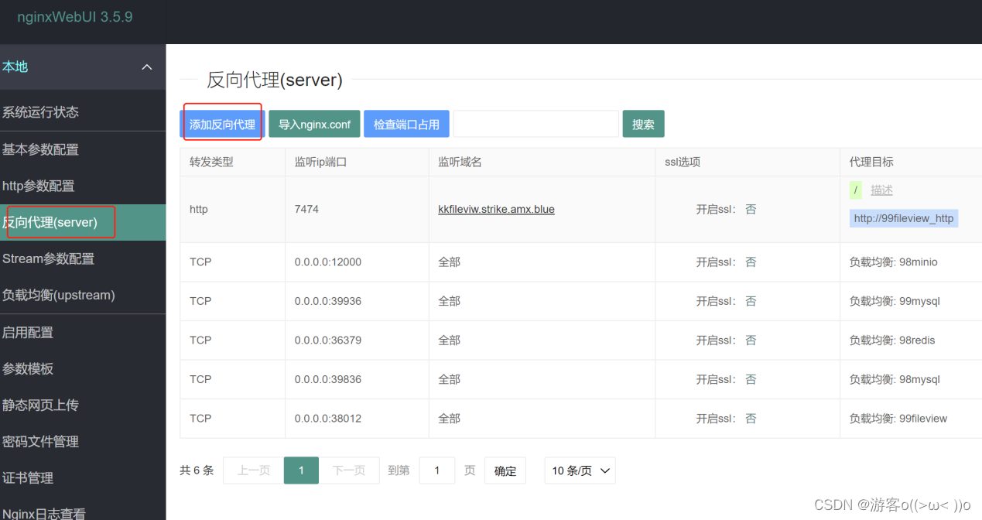982x520 pixels.
Task: Open the kkfileviw.strike.amx.blue domain link
Action: point(496,209)
